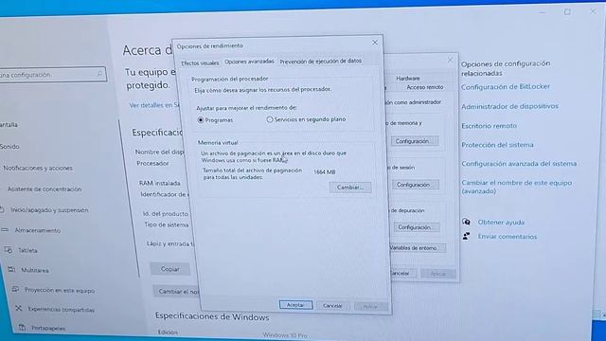
Task: Click the Almacenamiento drive icon
Action: click(5, 230)
